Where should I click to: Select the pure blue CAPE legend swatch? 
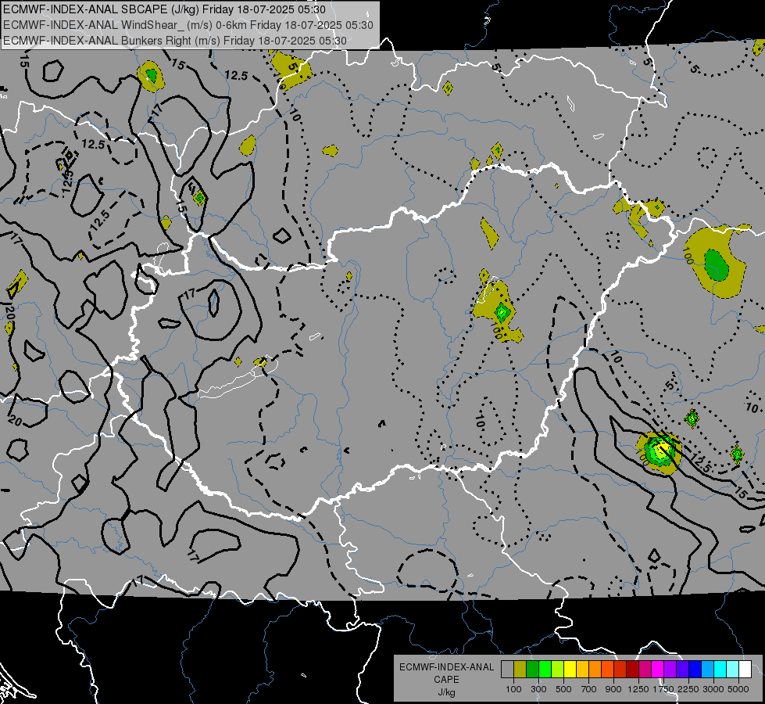click(x=695, y=669)
